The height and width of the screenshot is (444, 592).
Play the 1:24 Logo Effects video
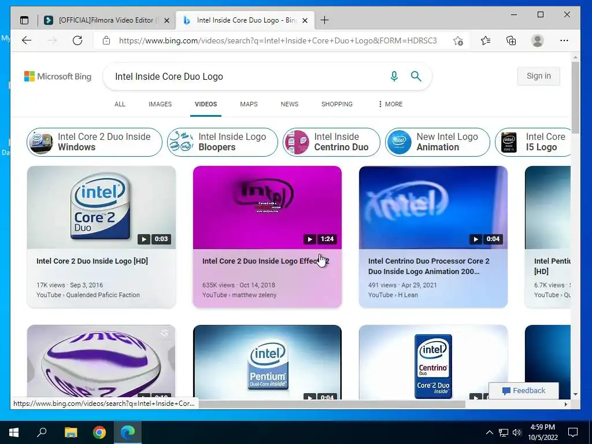pos(267,208)
